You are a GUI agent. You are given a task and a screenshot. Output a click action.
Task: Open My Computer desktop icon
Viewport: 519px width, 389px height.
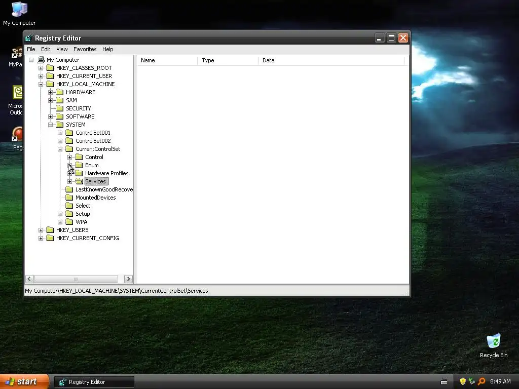coord(19,14)
